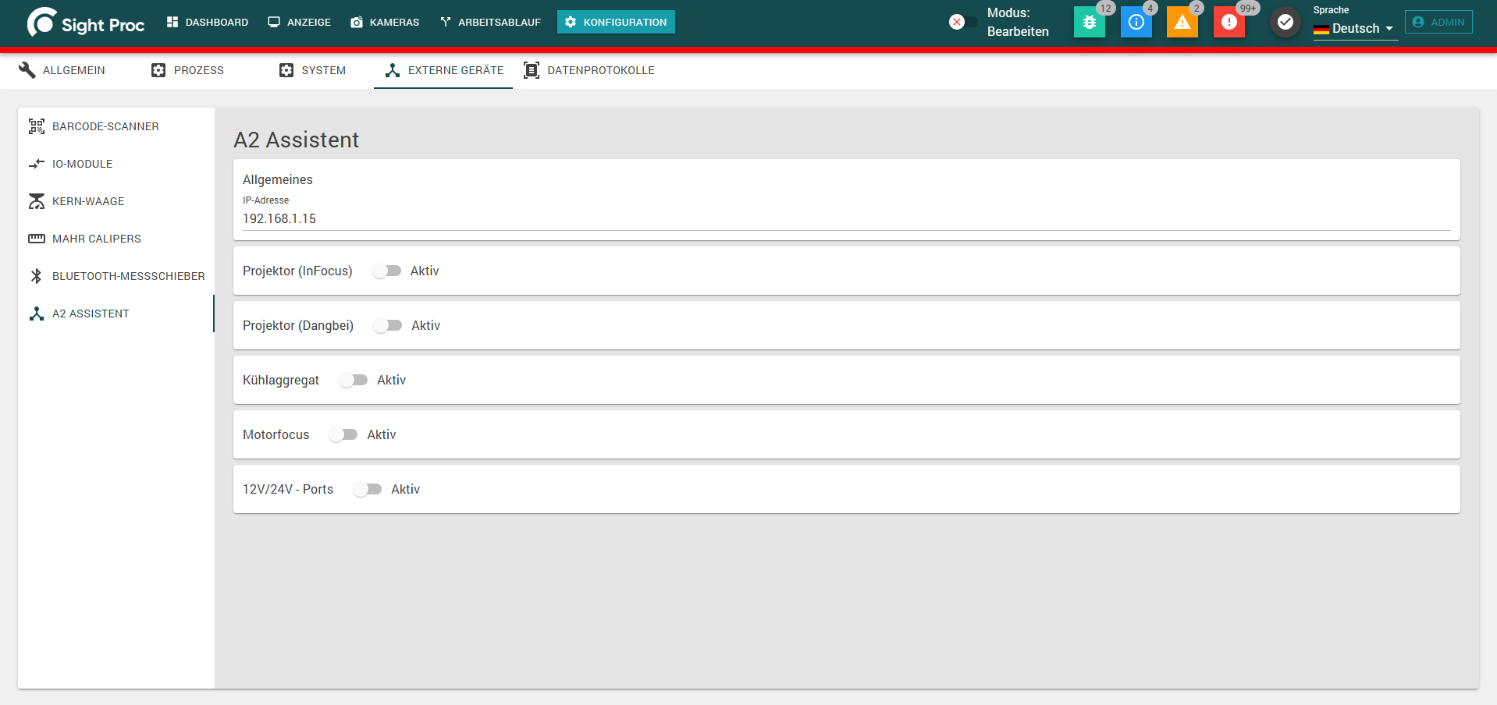
Task: Open Mahr Calipers in sidebar
Action: pyautogui.click(x=116, y=239)
